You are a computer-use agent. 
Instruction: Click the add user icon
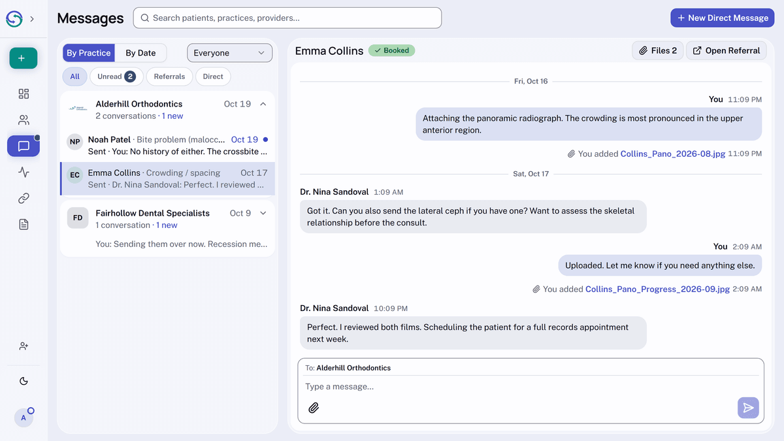tap(24, 346)
